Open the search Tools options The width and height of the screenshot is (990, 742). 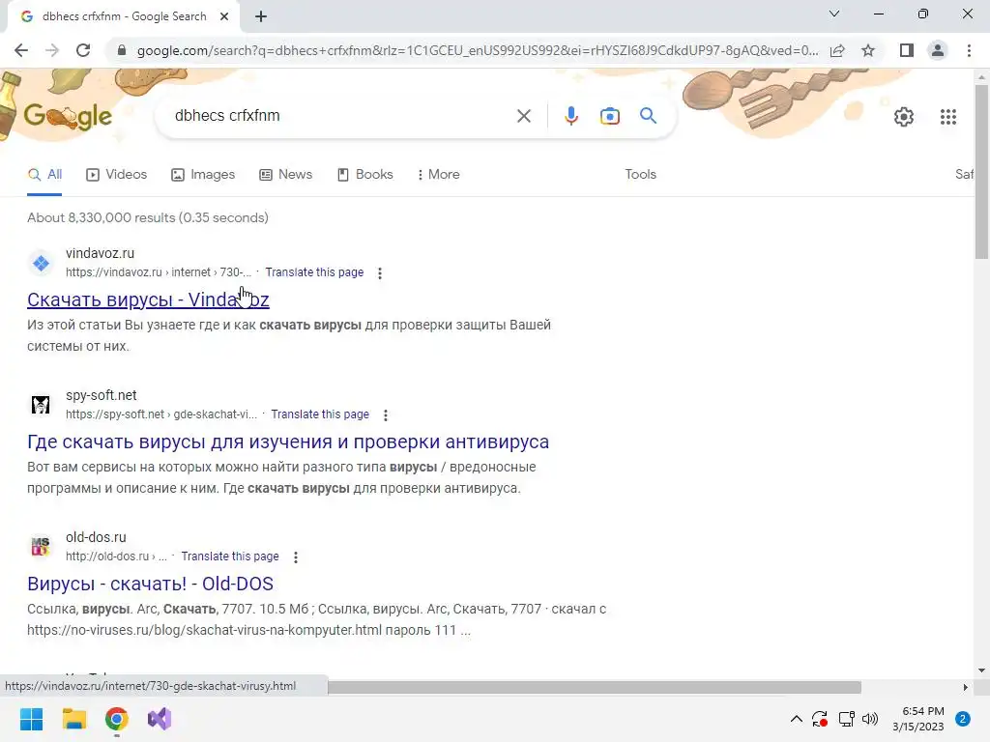point(640,175)
